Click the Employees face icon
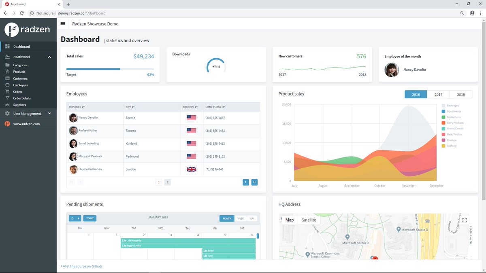Screen dimensions: 486x273 point(7,85)
